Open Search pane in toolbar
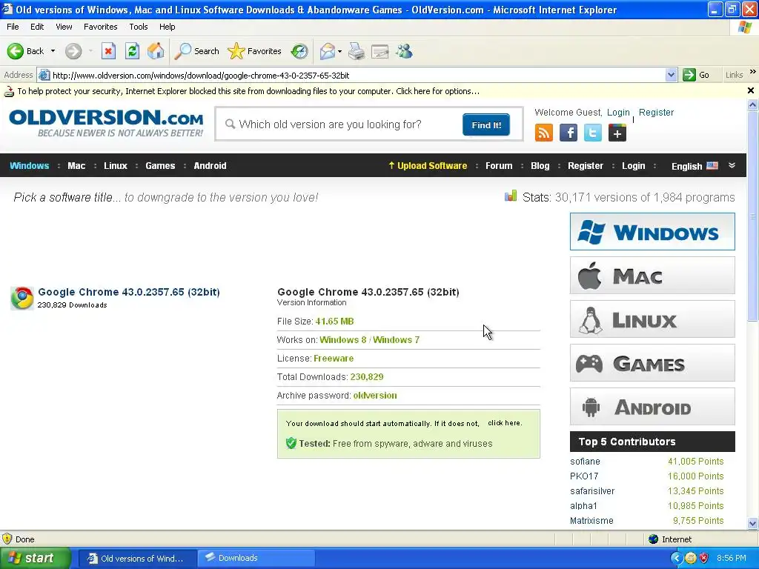Screen dimensions: 759x569 (x=197, y=51)
